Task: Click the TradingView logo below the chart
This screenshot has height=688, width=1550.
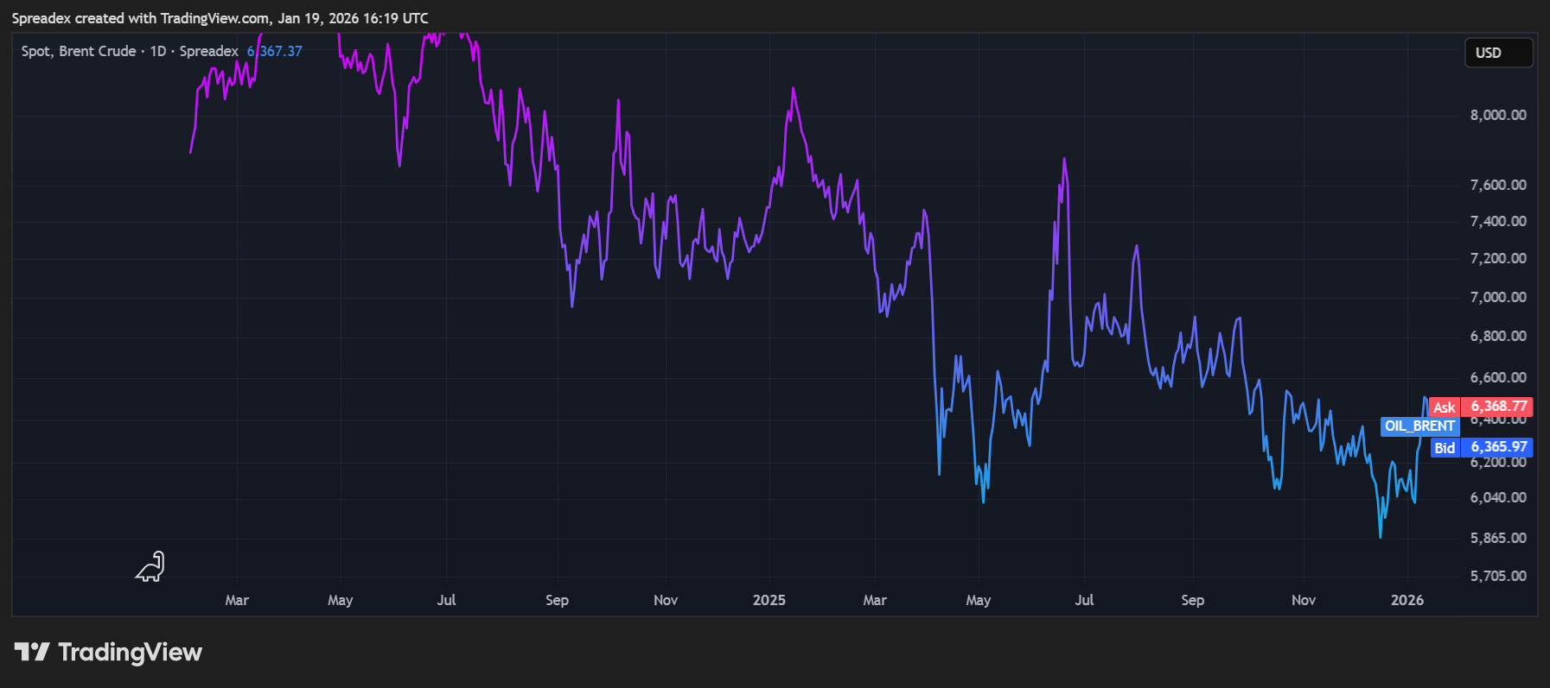Action: tap(108, 653)
